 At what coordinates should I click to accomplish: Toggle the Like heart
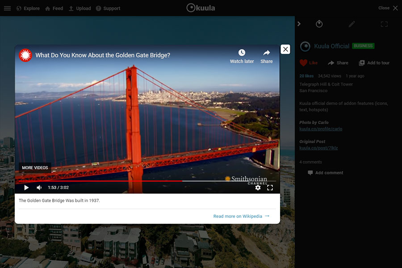308,63
